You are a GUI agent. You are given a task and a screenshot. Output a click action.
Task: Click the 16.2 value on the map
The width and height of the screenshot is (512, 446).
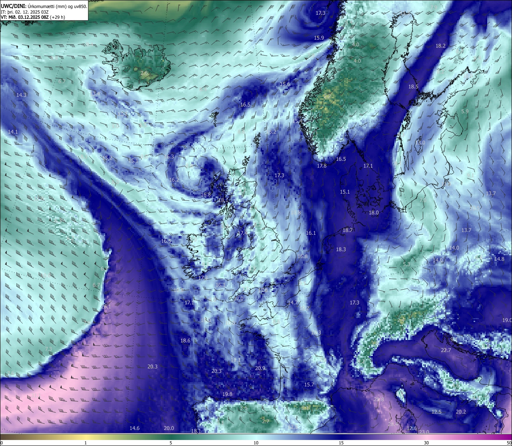tap(174, 180)
